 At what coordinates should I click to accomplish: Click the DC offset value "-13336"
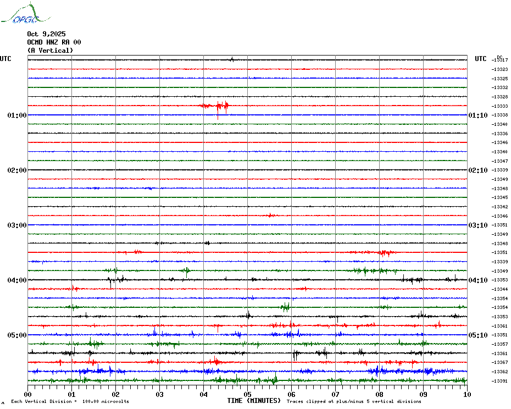click(500, 134)
